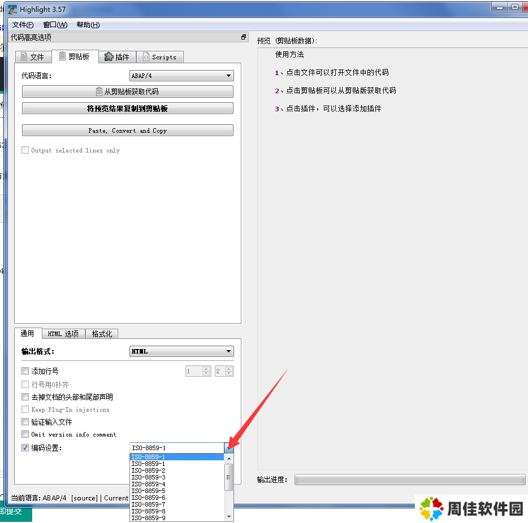Check 去掉文档的头部和尾部声明 option
Screen dimensions: 528x523
pos(25,397)
